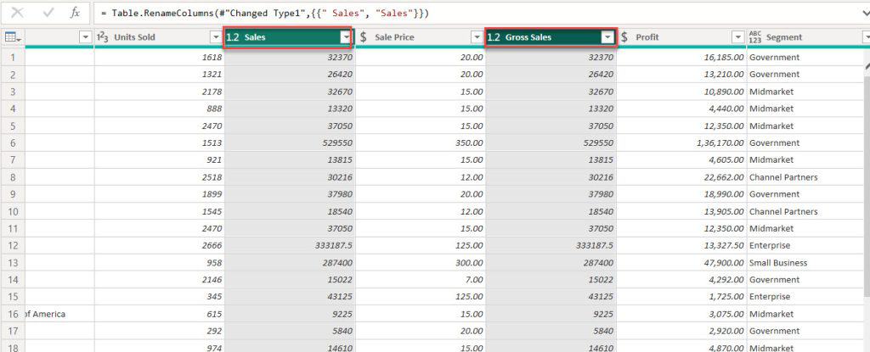Click the 'of America' cell in row 16
The height and width of the screenshot is (352, 870).
(59, 314)
